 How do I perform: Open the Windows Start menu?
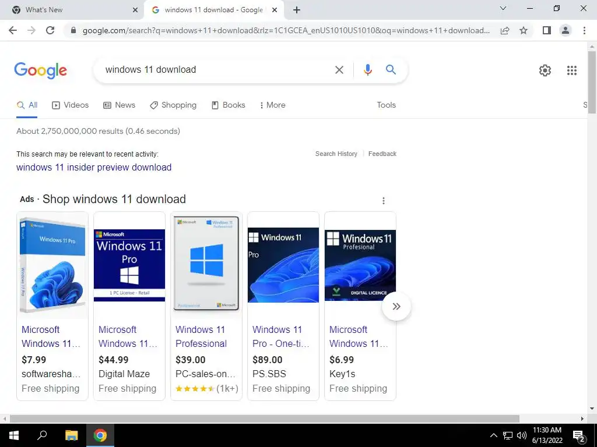[14, 435]
